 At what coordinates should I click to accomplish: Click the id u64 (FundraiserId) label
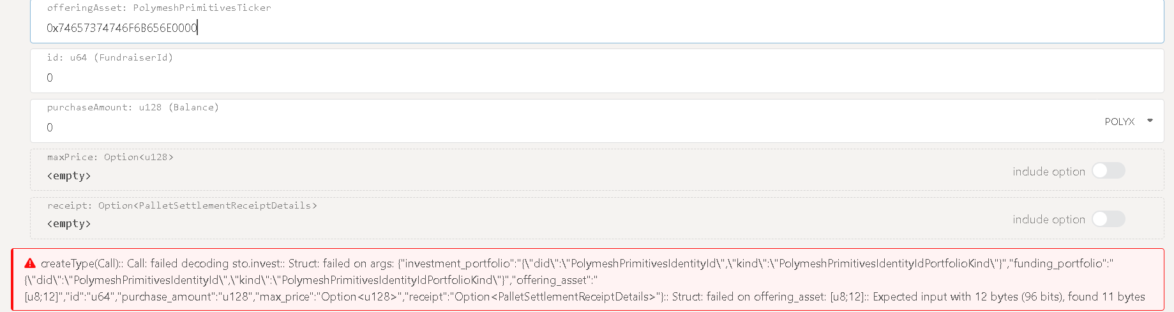coord(110,57)
